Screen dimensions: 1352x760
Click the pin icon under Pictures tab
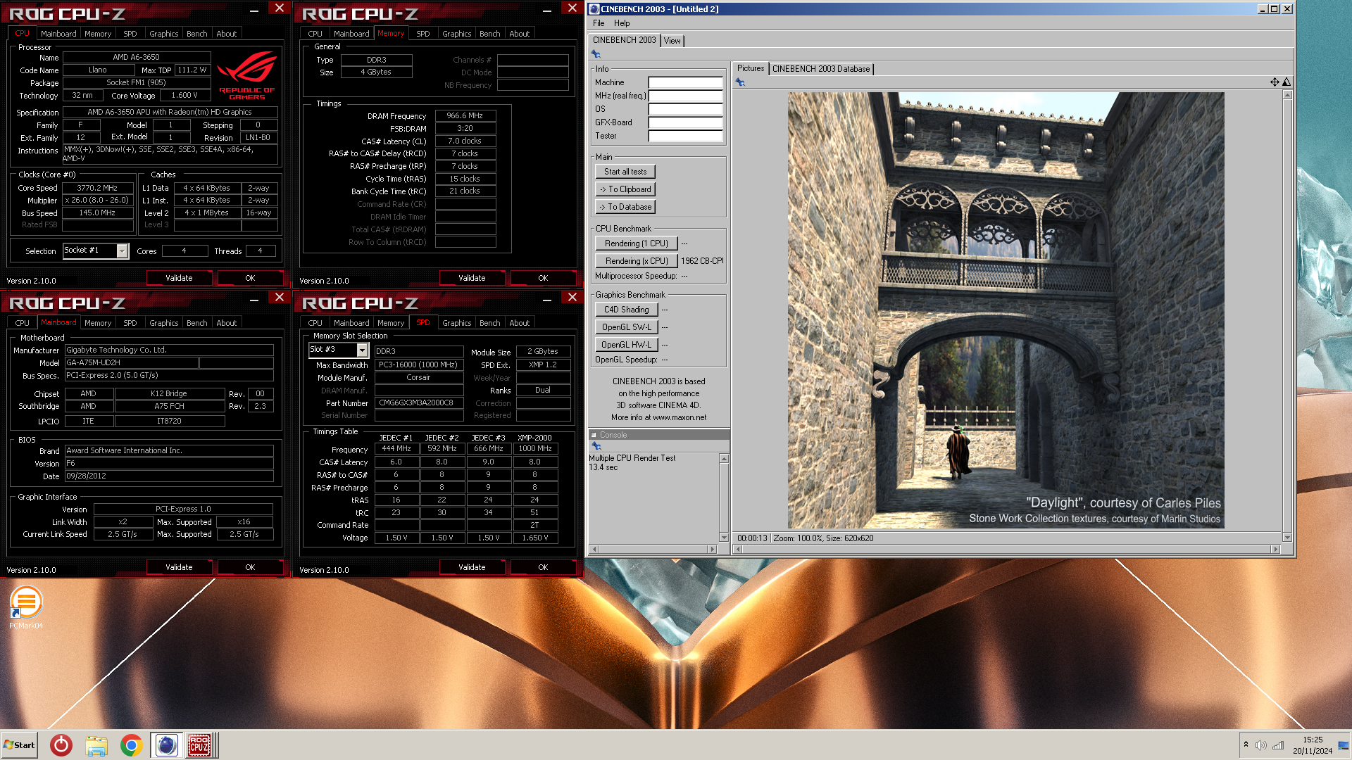point(740,82)
